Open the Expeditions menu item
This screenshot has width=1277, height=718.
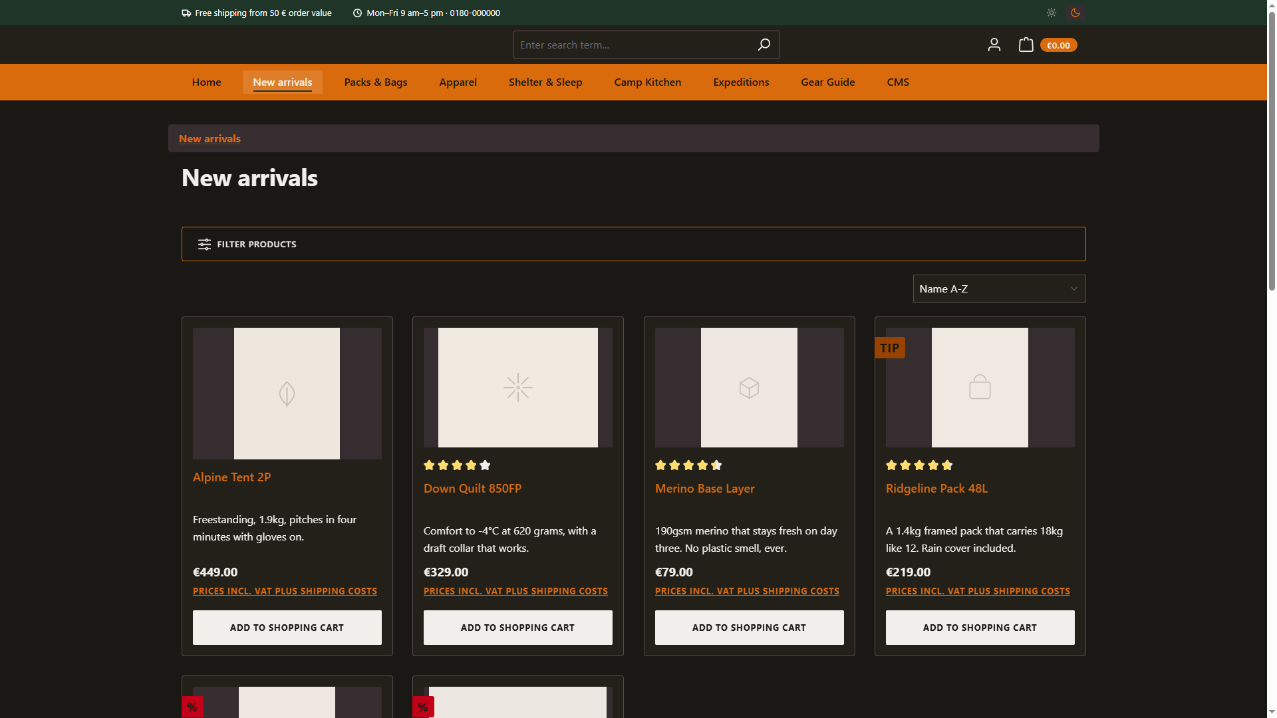[x=741, y=82]
